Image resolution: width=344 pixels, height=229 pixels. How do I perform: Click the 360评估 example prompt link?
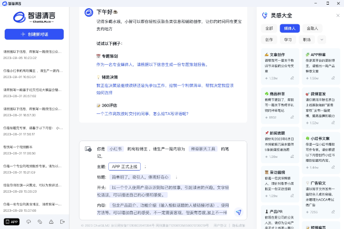(142, 114)
